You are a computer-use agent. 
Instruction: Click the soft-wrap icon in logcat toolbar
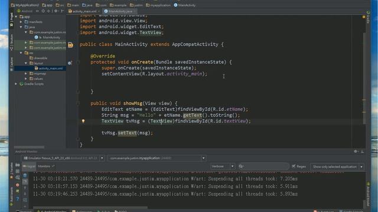click(25, 200)
